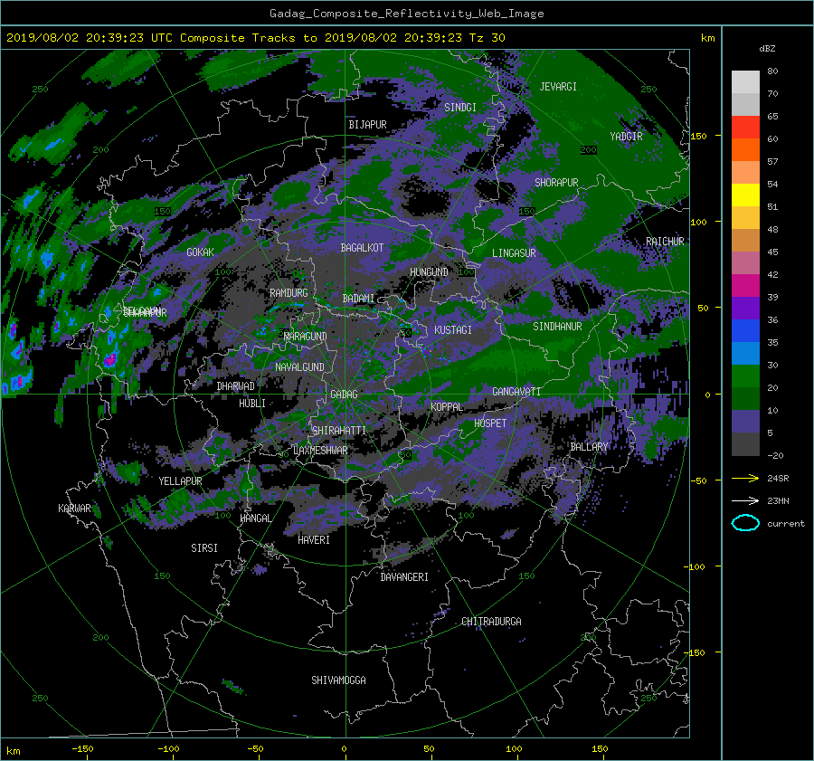Click the cyan current-track ellipse icon
The image size is (814, 761).
click(745, 523)
